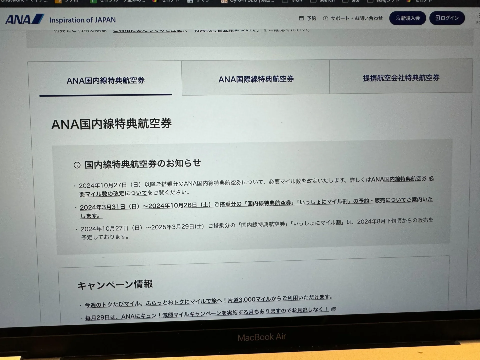Screen dimensions: 480x360
Task: Click the new-window icon after ANAにキュン link
Action: coord(334,309)
